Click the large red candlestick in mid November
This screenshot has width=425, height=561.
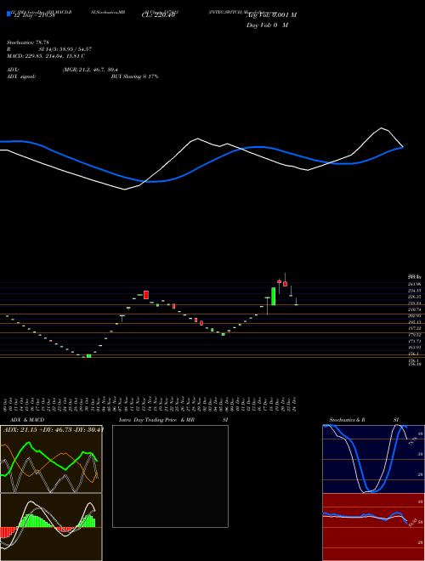[146, 295]
